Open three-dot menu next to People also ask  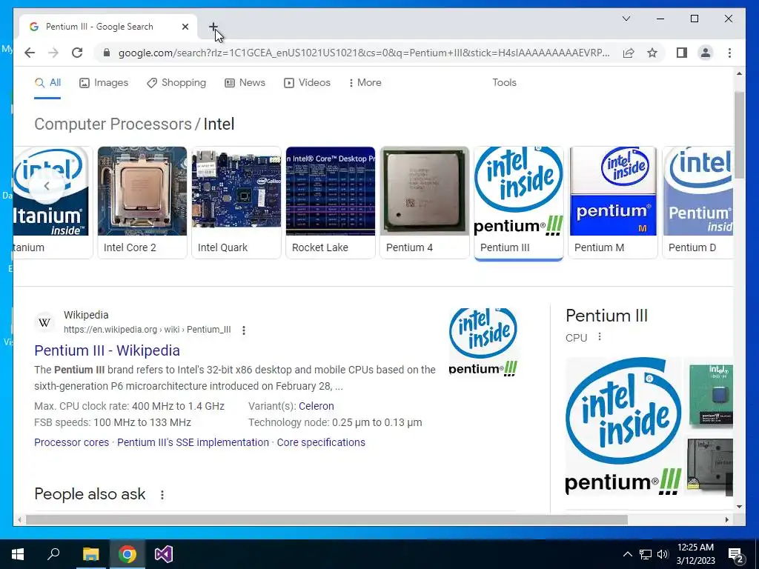(x=162, y=494)
